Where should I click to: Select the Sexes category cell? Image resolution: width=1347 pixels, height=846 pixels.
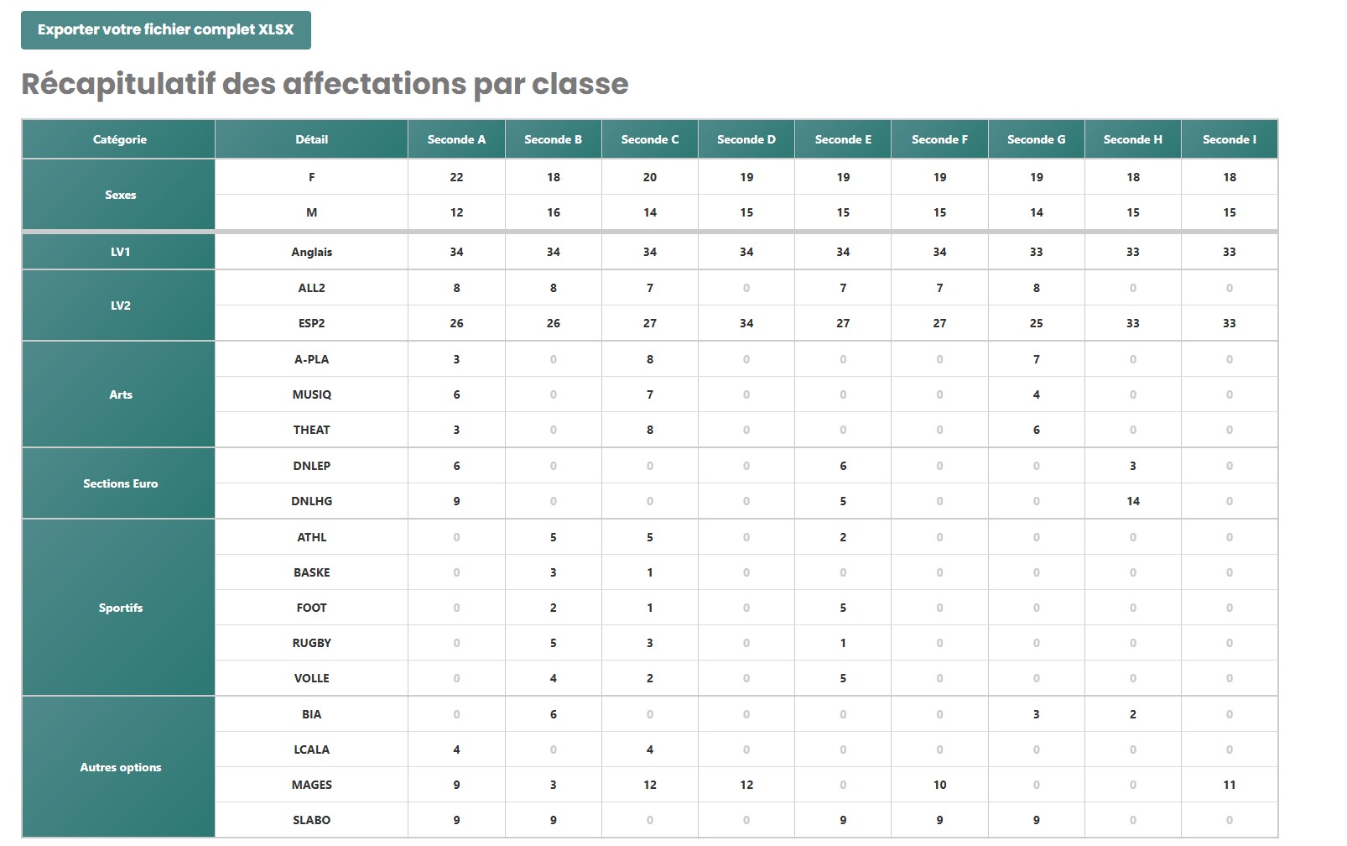coord(120,195)
